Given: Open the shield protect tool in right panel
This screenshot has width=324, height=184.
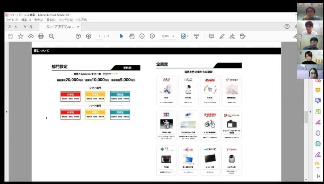Looking at the screenshot, I should (318, 133).
